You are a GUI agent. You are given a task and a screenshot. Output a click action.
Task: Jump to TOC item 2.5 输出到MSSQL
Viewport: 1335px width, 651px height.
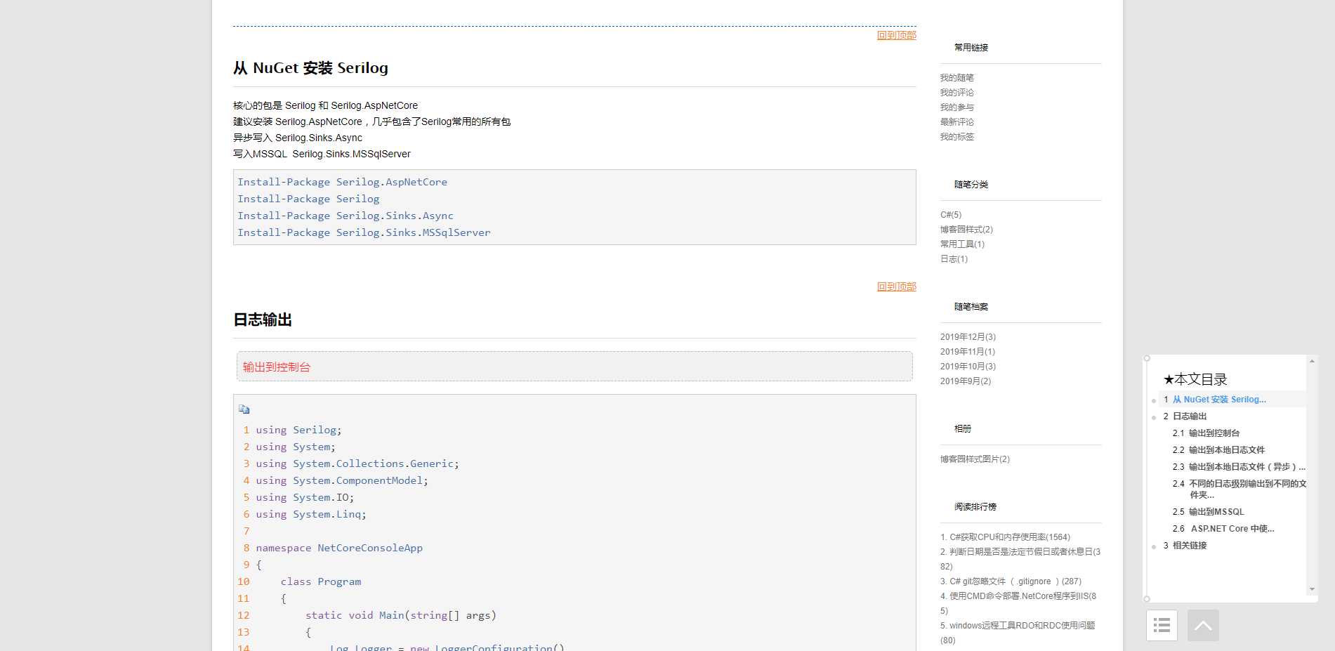(1216, 512)
